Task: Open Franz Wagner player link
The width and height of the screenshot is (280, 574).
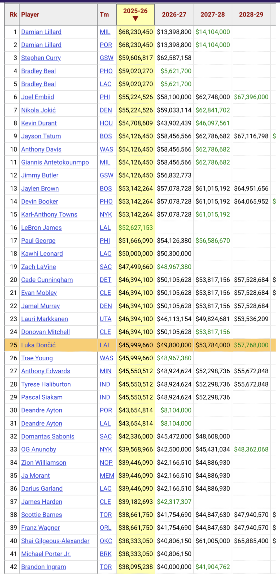Action: click(41, 528)
